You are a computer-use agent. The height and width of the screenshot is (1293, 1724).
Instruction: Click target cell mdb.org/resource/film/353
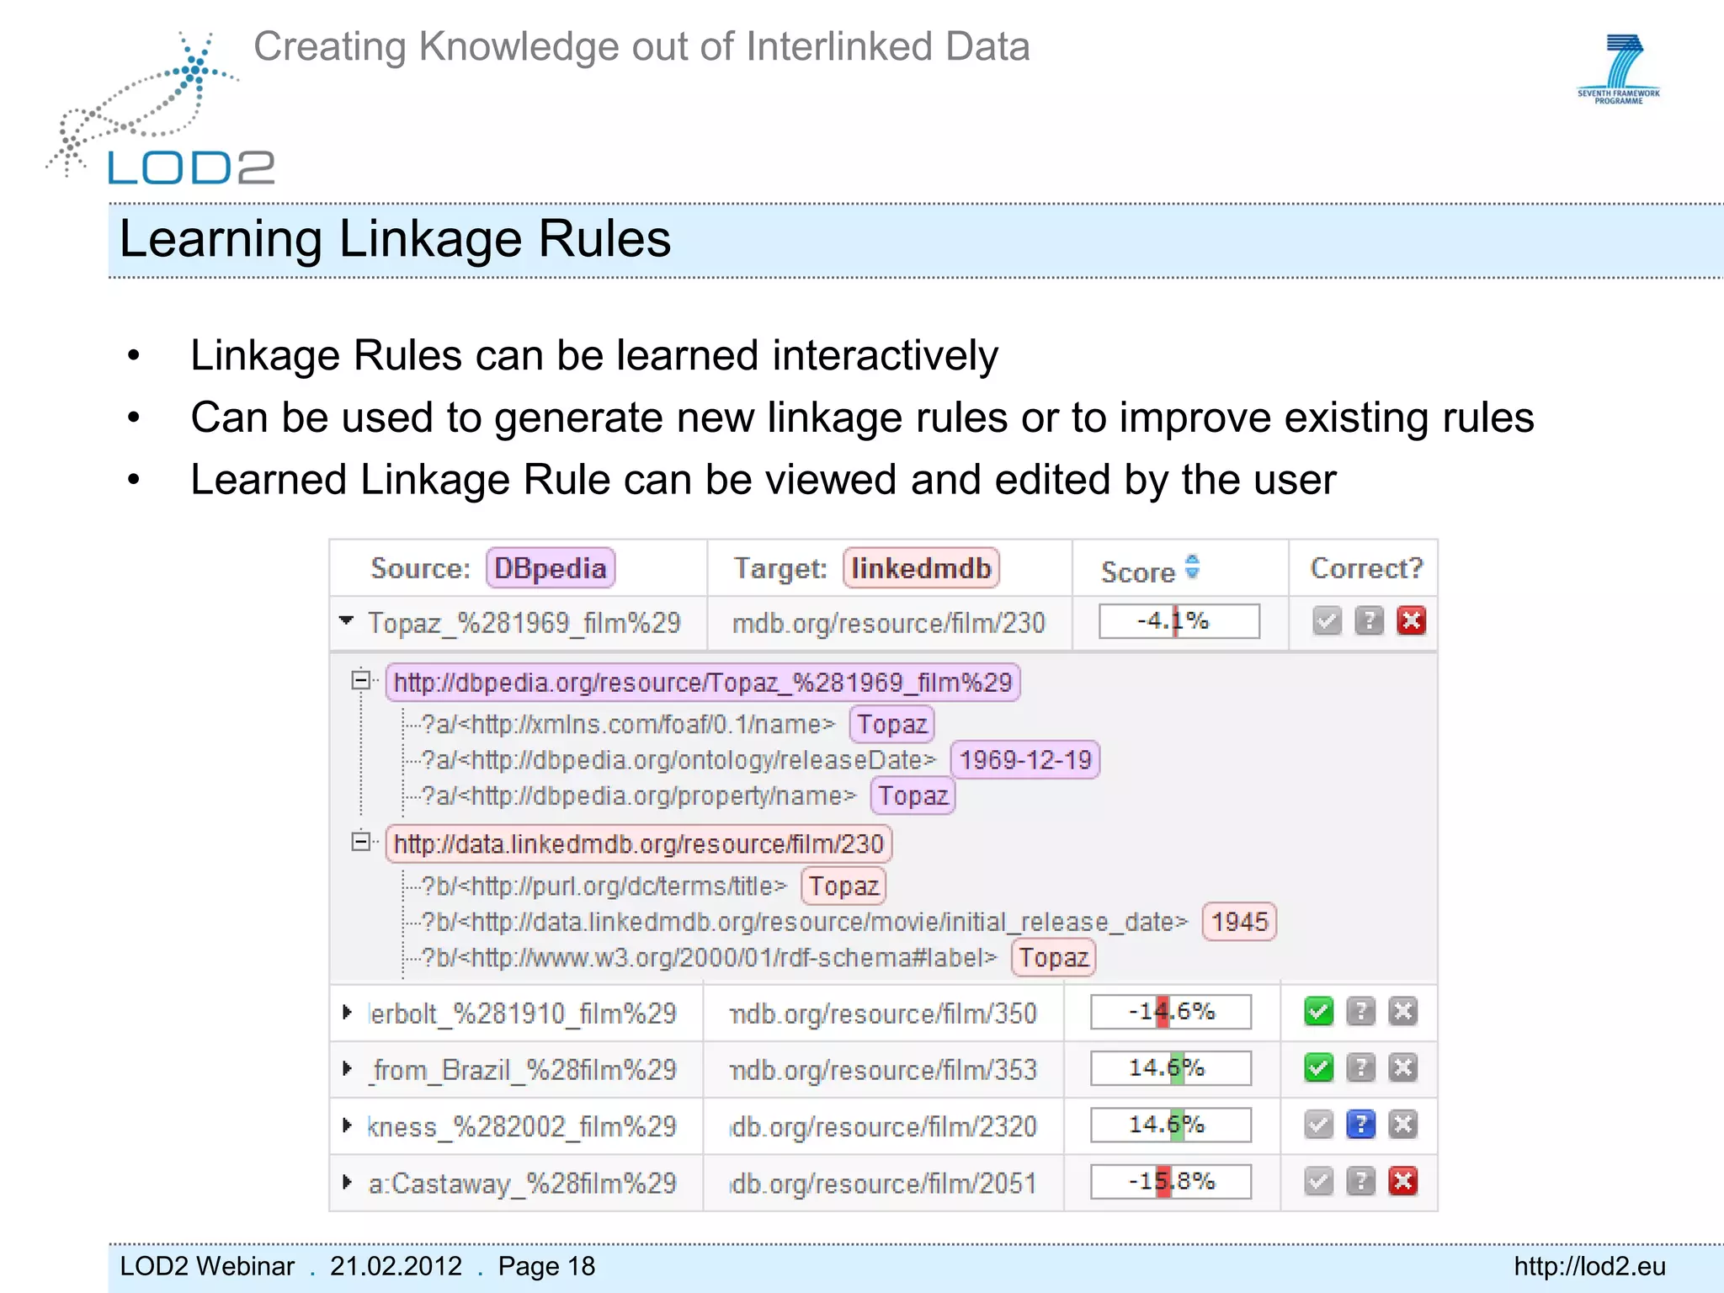(883, 1070)
